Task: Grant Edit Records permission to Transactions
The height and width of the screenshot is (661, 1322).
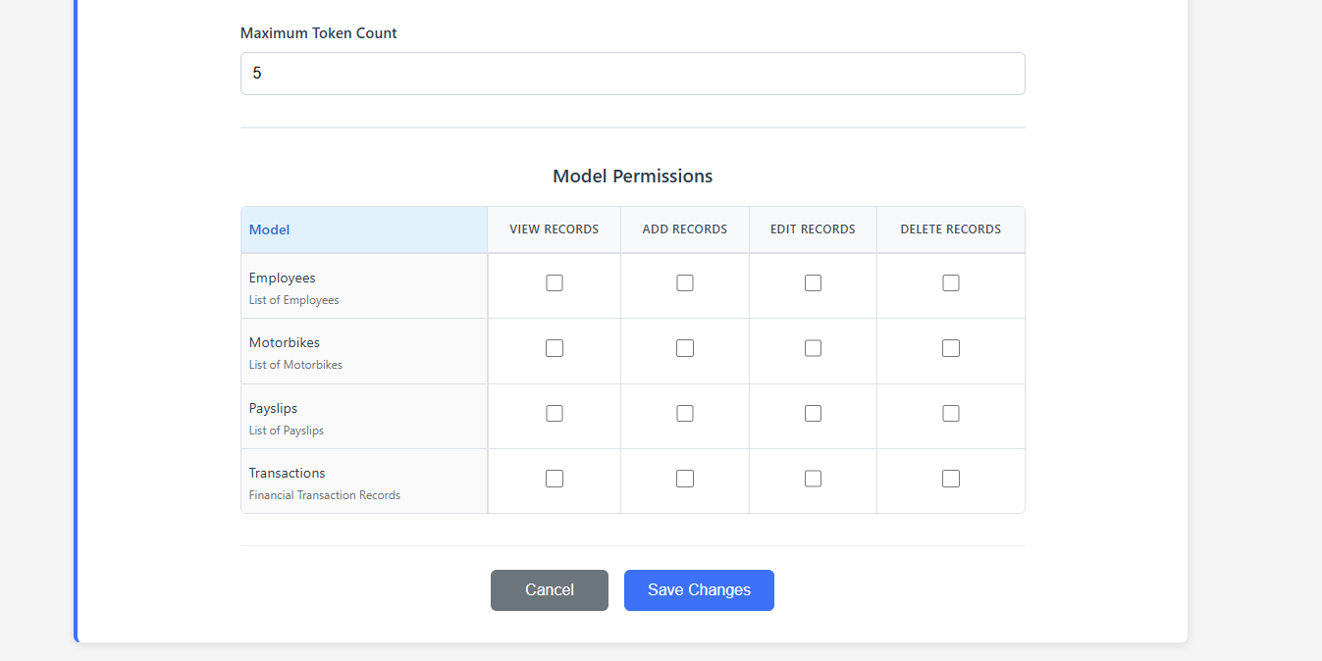Action: click(813, 478)
